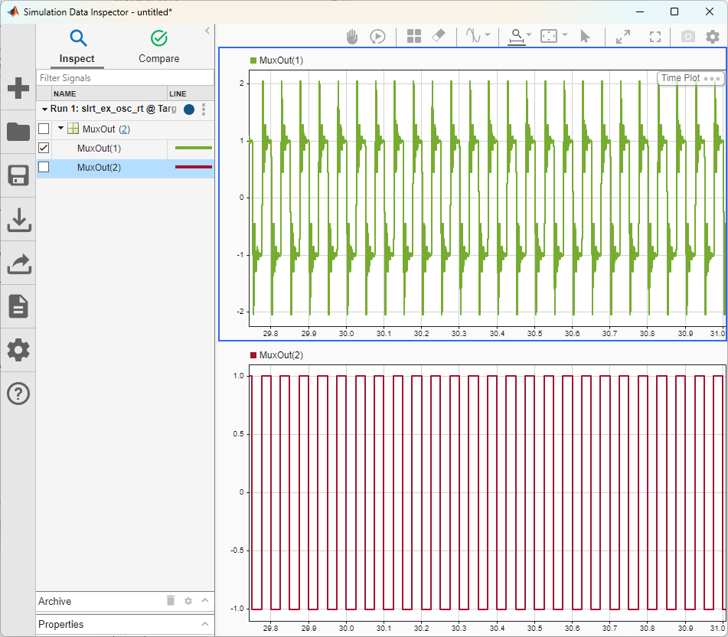Click the underlined 2 link next to MuxOut
Viewport: 728px width, 637px height.
123,129
